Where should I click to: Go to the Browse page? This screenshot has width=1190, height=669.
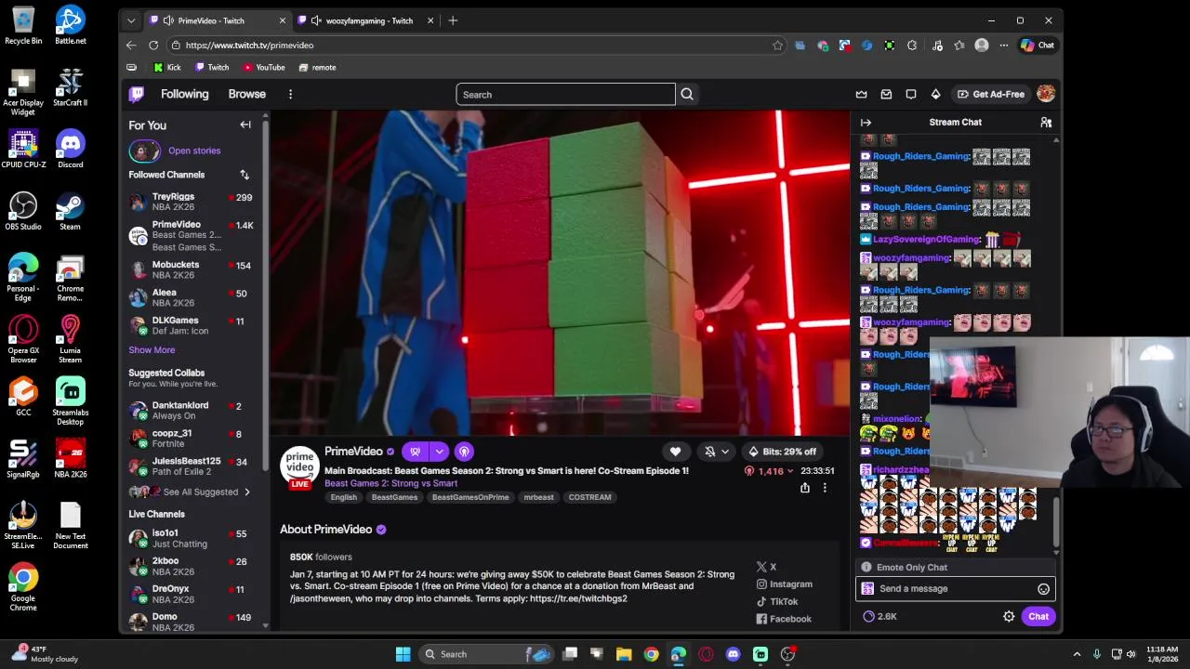click(247, 94)
